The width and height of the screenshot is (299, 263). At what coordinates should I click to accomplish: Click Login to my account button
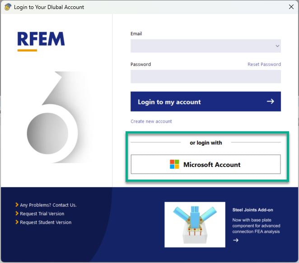pos(206,102)
